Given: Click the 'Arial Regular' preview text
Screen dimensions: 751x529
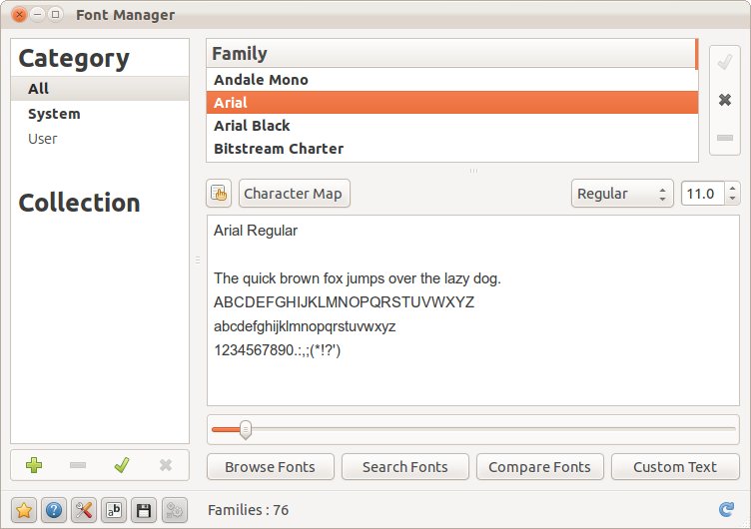Looking at the screenshot, I should (x=256, y=231).
